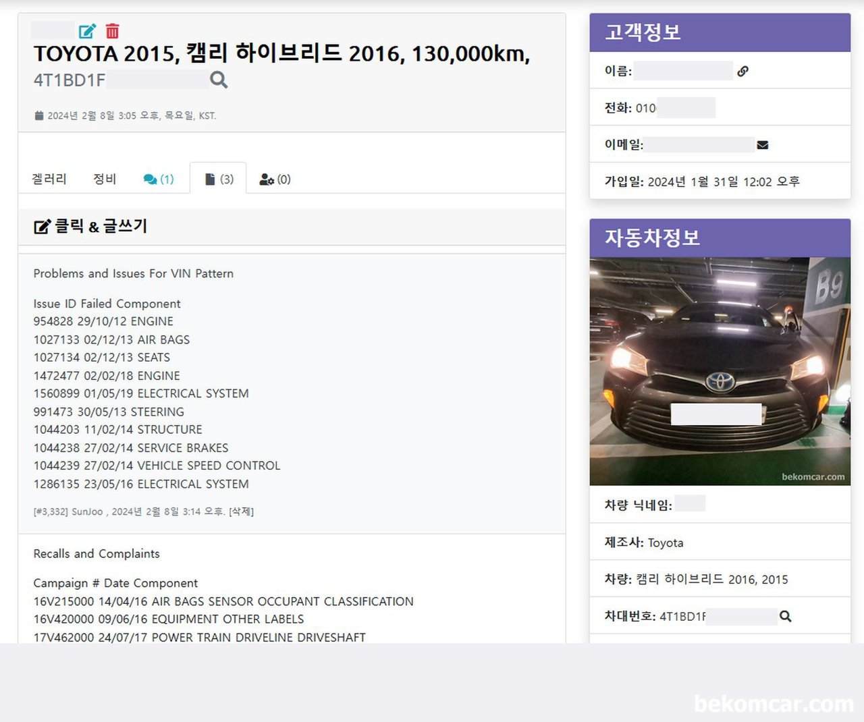
Task: Click the search icon beside 차대번호
Action: [x=785, y=616]
